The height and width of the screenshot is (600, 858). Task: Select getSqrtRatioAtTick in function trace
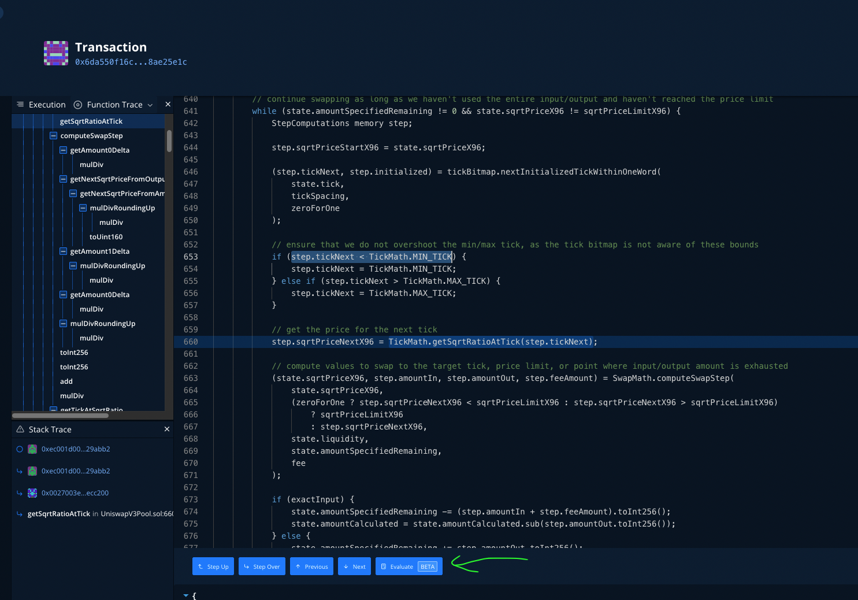coord(91,121)
